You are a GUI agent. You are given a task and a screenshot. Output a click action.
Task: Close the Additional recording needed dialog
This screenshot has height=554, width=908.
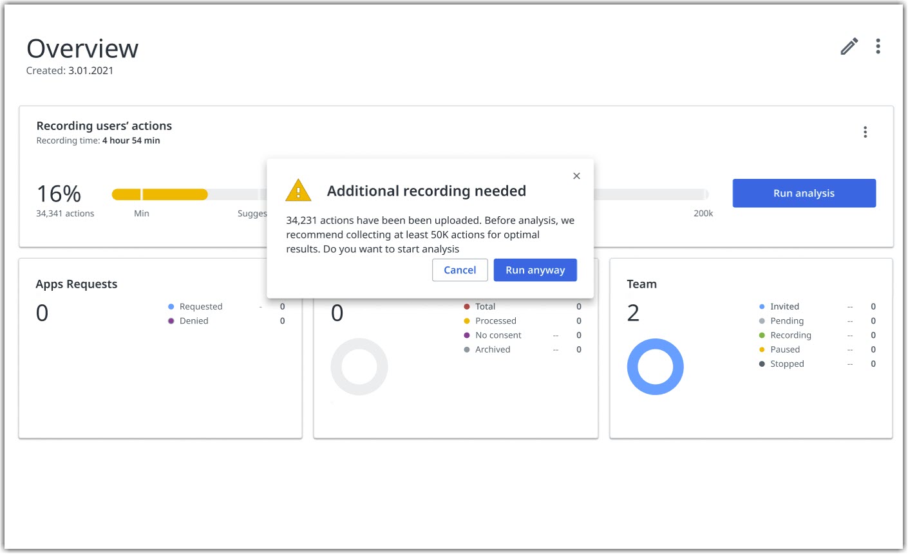576,176
